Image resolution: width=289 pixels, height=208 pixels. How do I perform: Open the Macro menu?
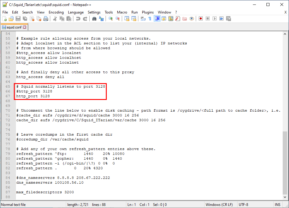click(x=122, y=12)
